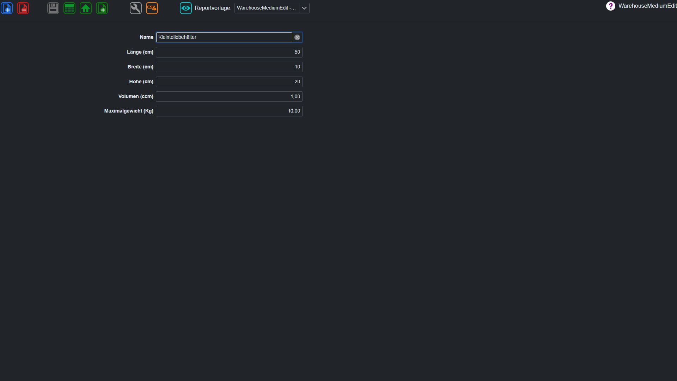Open the green table list view icon

[69, 8]
